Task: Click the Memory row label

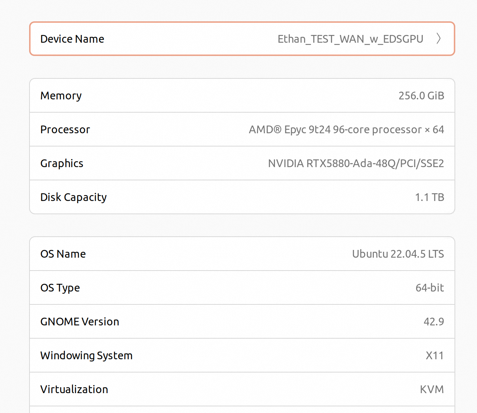Action: tap(61, 96)
